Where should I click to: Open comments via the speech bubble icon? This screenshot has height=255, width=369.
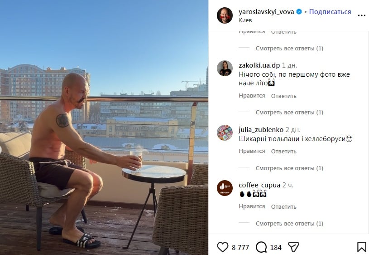point(261,247)
